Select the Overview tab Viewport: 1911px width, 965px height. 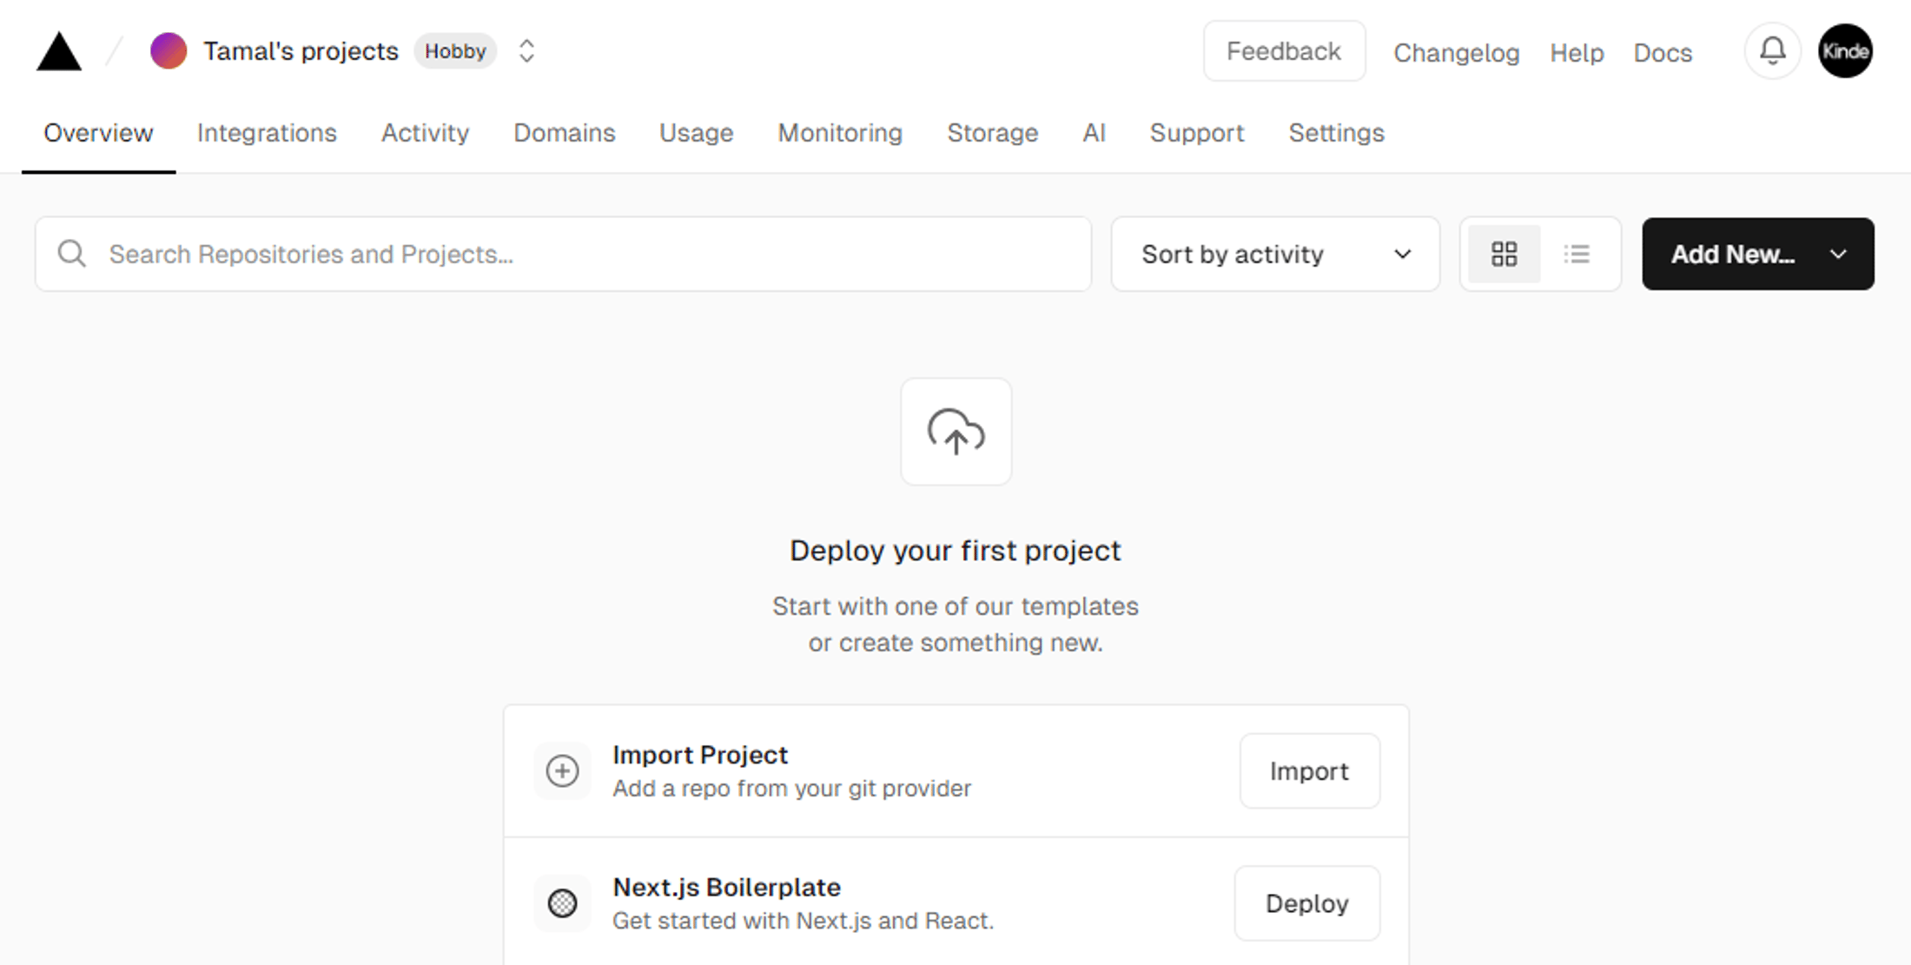98,133
